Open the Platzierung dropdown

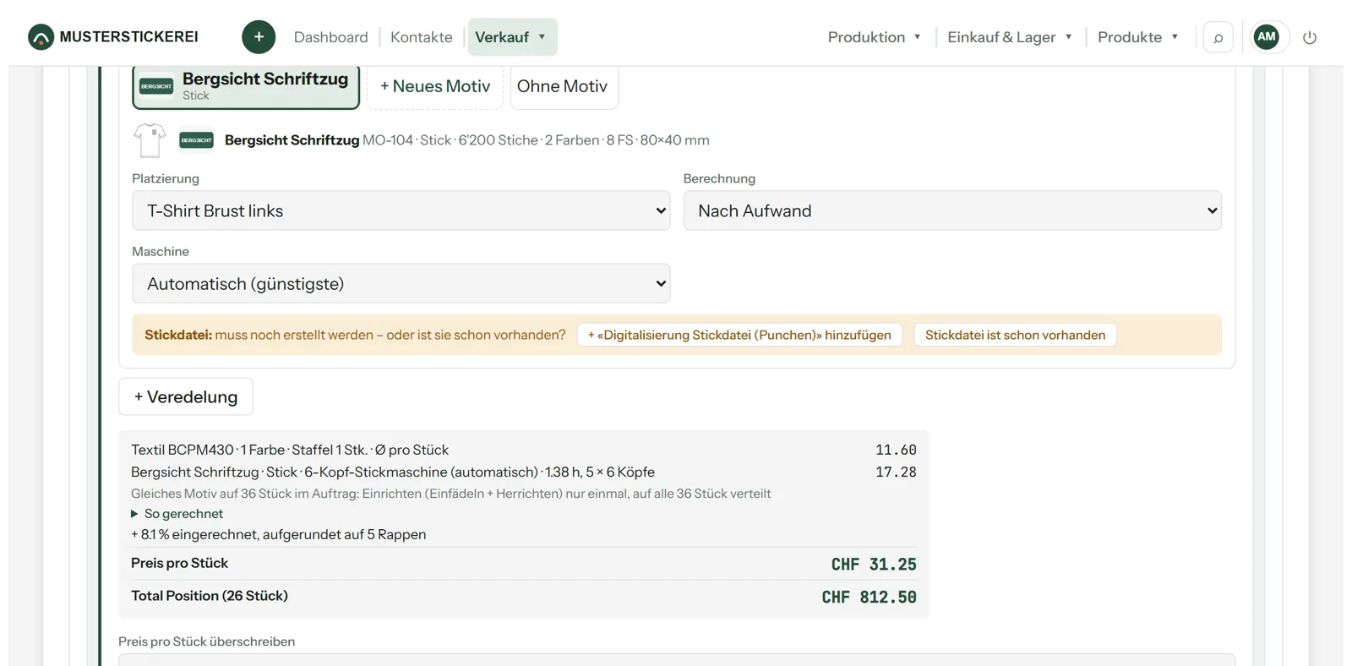click(401, 210)
